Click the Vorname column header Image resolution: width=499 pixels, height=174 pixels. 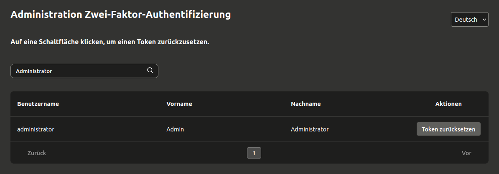pyautogui.click(x=179, y=104)
